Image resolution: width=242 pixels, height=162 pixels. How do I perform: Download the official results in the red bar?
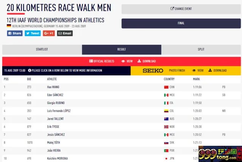(x=147, y=61)
